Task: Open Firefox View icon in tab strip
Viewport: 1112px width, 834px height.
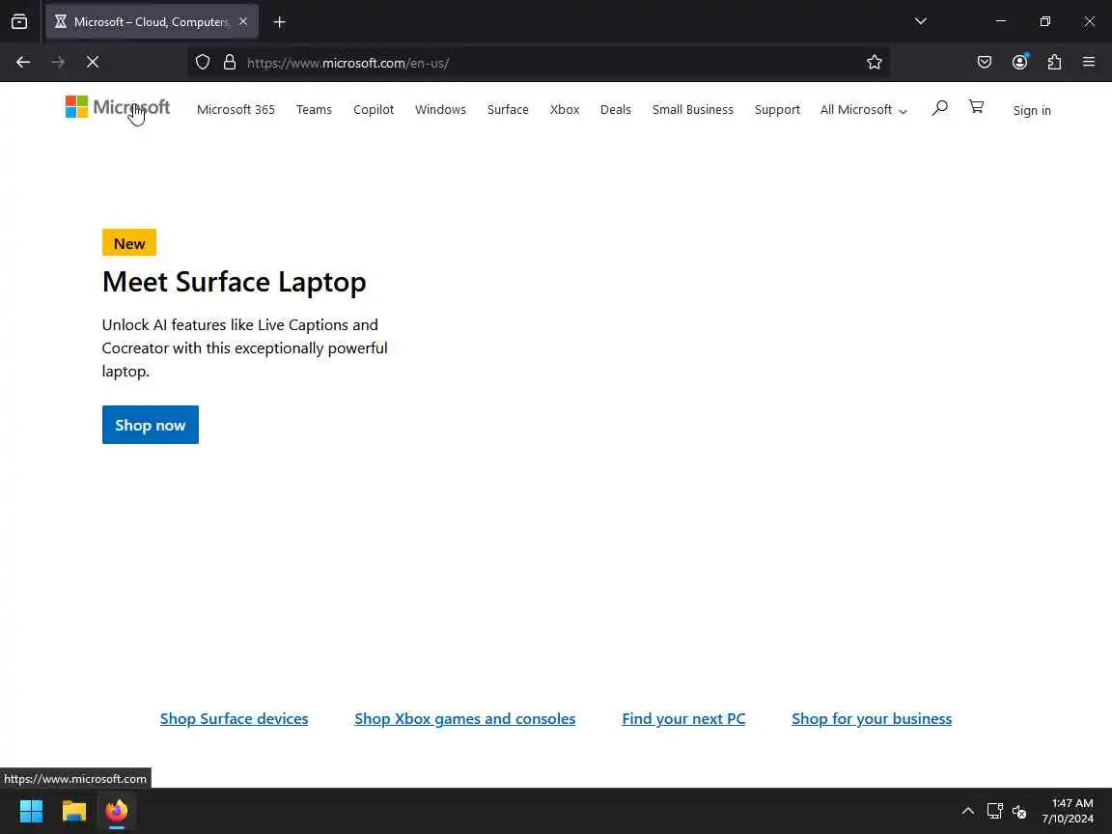Action: point(19,22)
